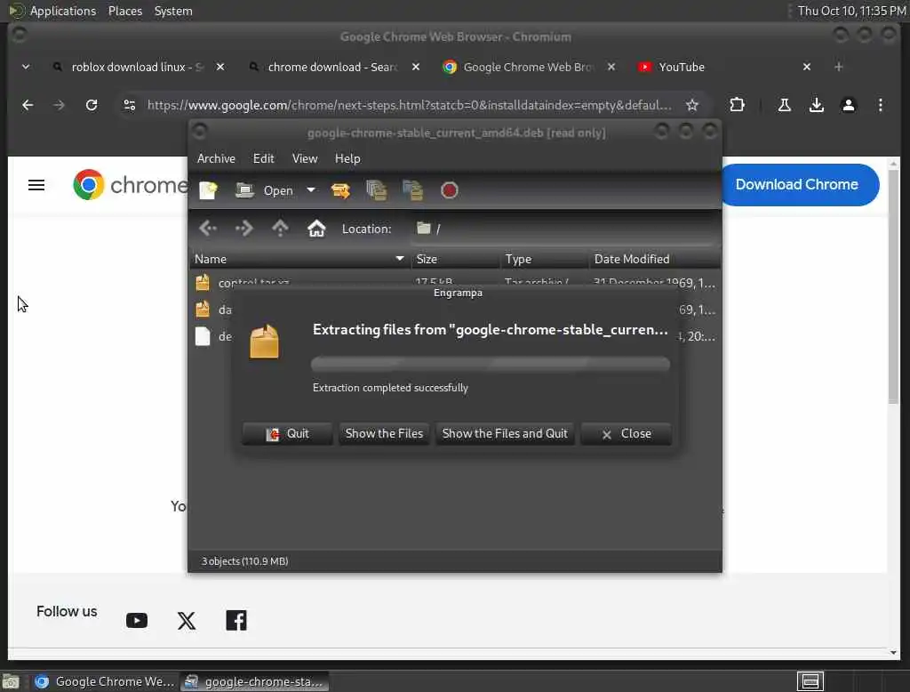
Task: Click the address bar URL
Action: [409, 105]
